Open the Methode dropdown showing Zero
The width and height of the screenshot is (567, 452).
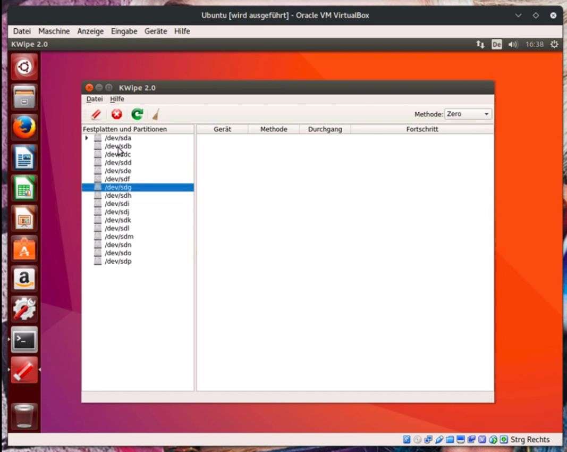click(x=468, y=114)
